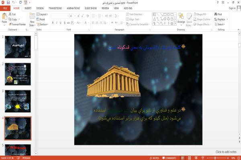Open the Layout dropdown
Image resolution: width=241 pixels, height=160 pixels.
pyautogui.click(x=42, y=14)
